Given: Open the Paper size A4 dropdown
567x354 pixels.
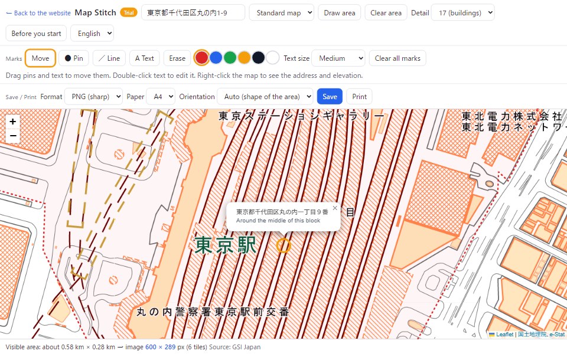Looking at the screenshot, I should click(x=161, y=96).
